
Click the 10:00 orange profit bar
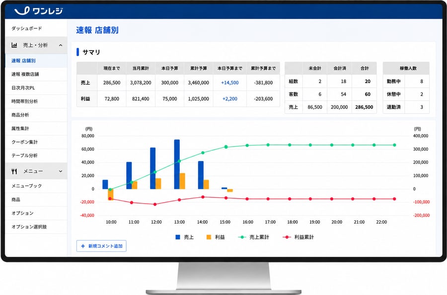point(111,194)
